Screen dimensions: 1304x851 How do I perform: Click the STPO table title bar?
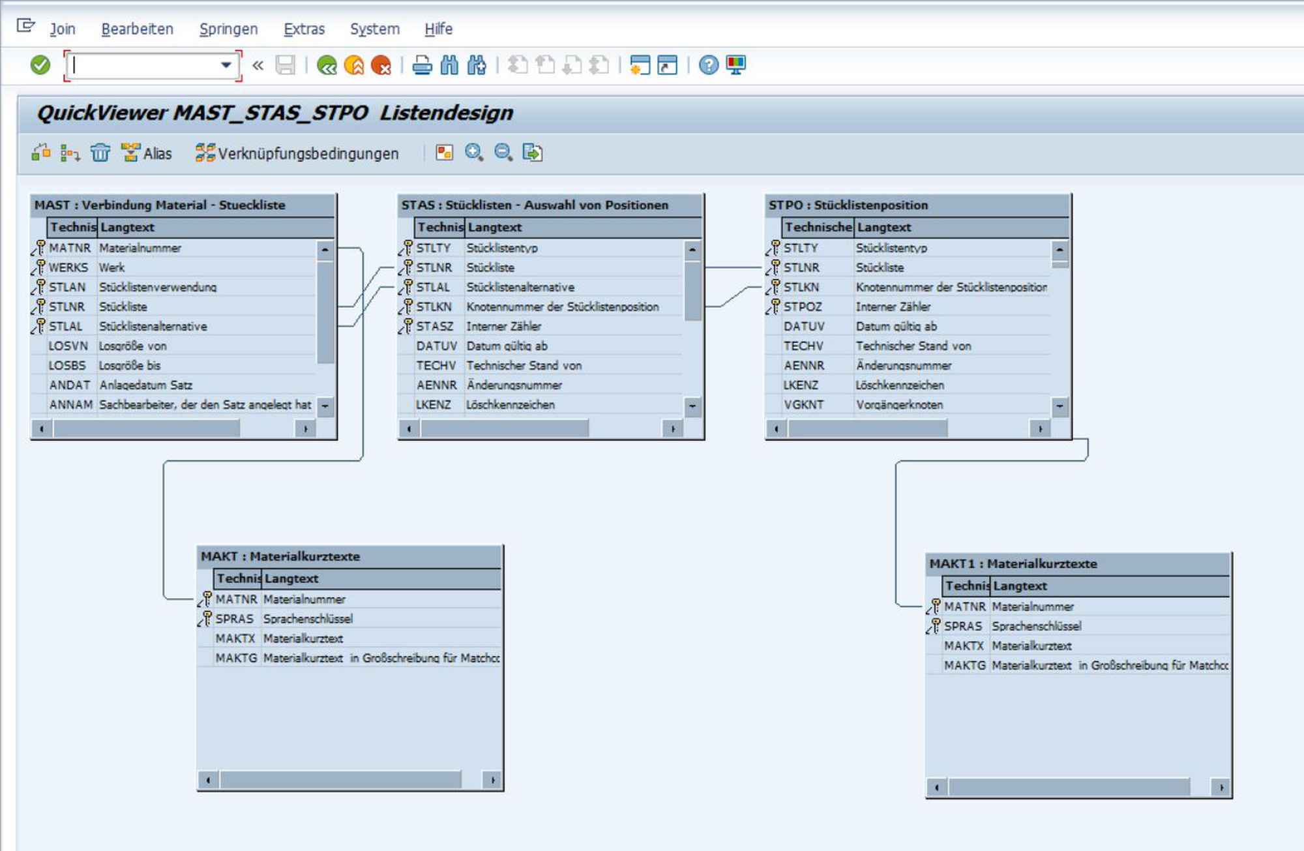pyautogui.click(x=918, y=205)
